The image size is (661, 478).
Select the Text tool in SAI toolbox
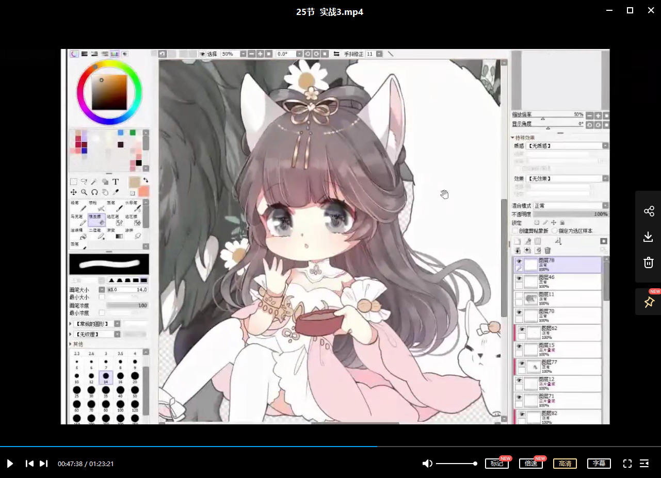[116, 182]
